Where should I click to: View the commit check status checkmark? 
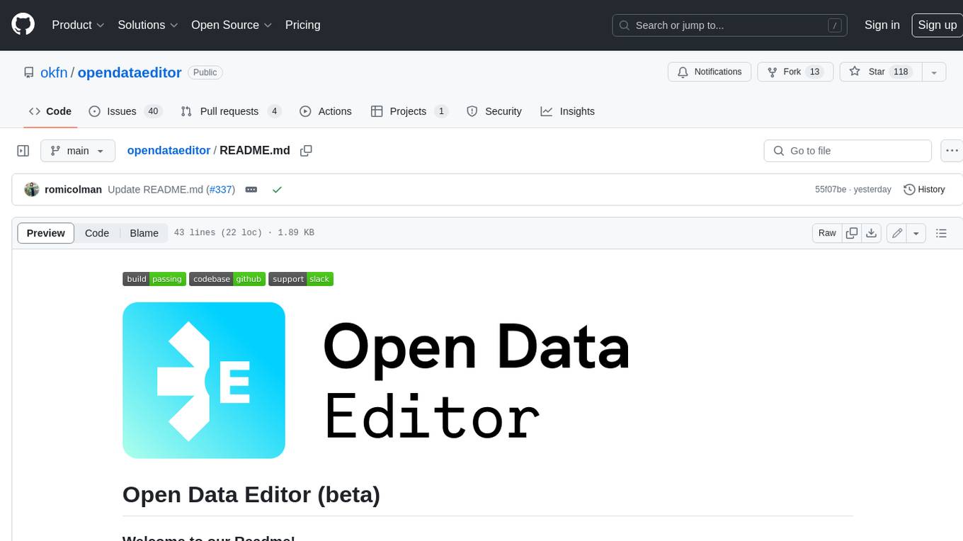point(277,190)
